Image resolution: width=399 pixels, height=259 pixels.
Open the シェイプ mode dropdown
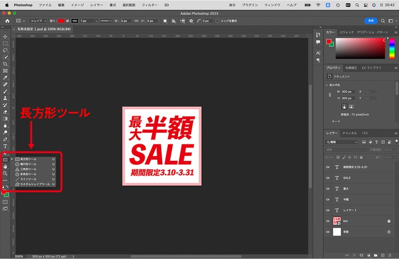click(x=38, y=21)
